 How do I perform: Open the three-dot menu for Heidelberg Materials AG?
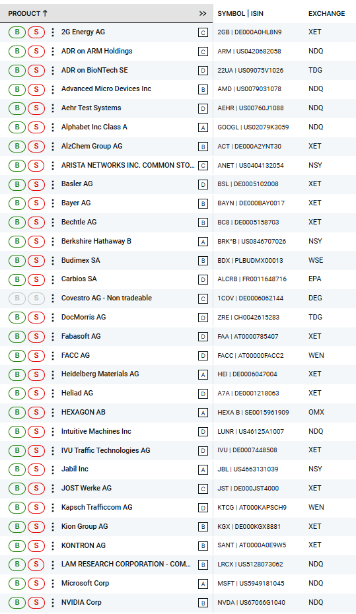pyautogui.click(x=53, y=374)
